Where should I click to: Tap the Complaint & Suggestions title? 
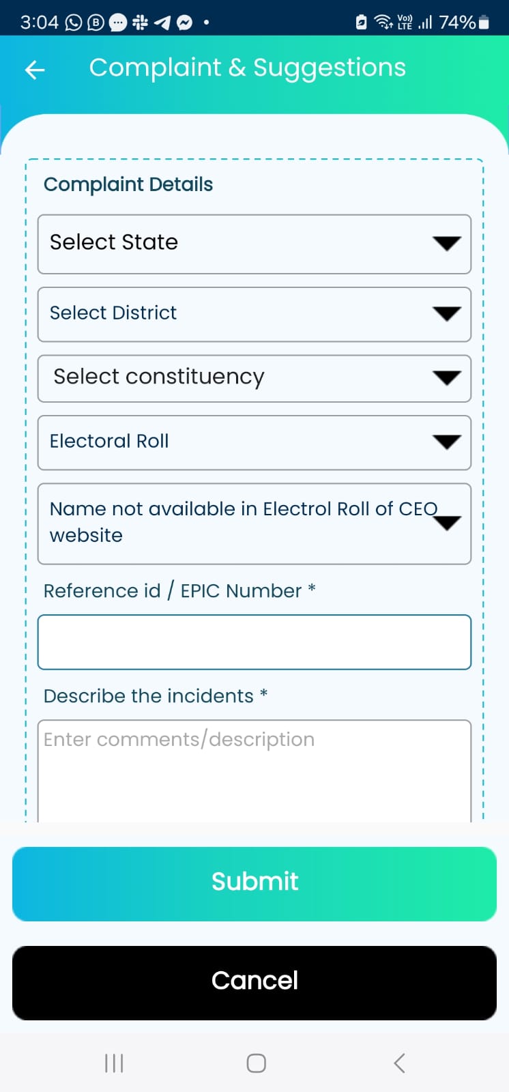click(x=247, y=68)
